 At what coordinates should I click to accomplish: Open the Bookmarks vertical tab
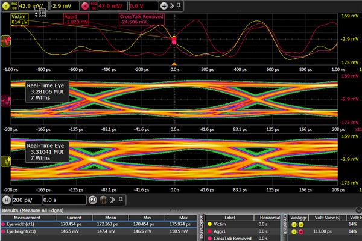tap(202, 227)
